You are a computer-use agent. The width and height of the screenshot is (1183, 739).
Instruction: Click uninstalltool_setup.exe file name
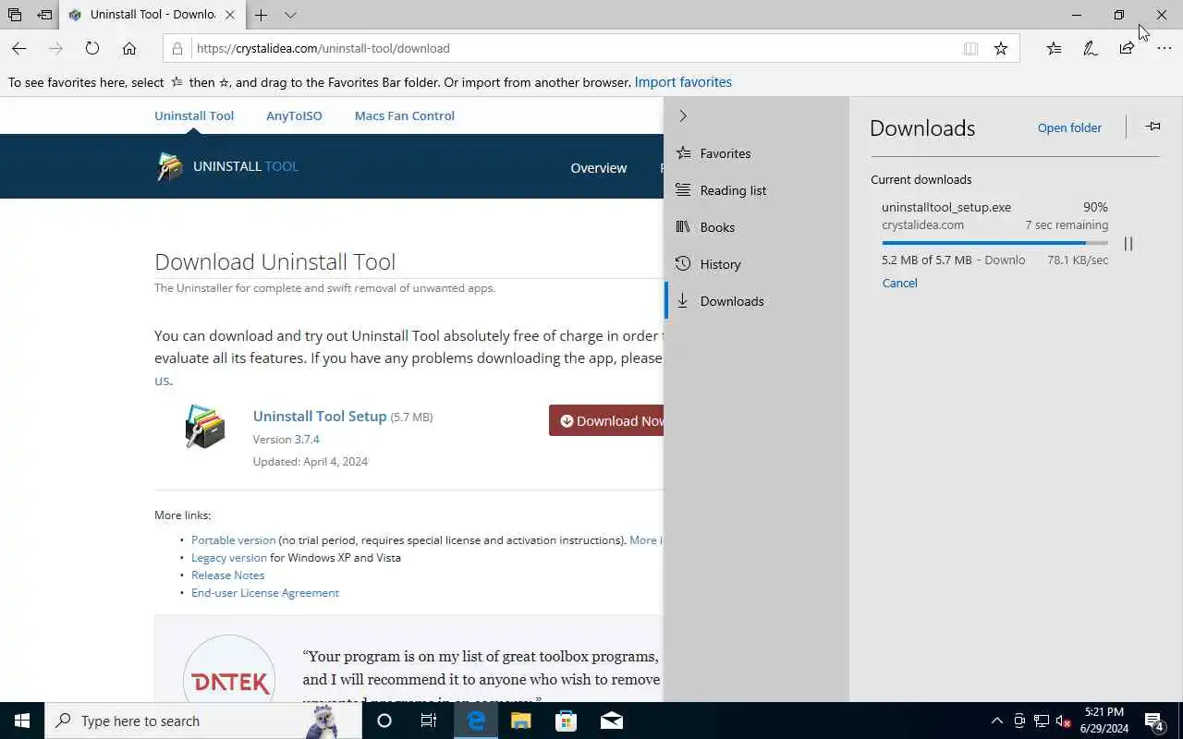[x=946, y=208]
